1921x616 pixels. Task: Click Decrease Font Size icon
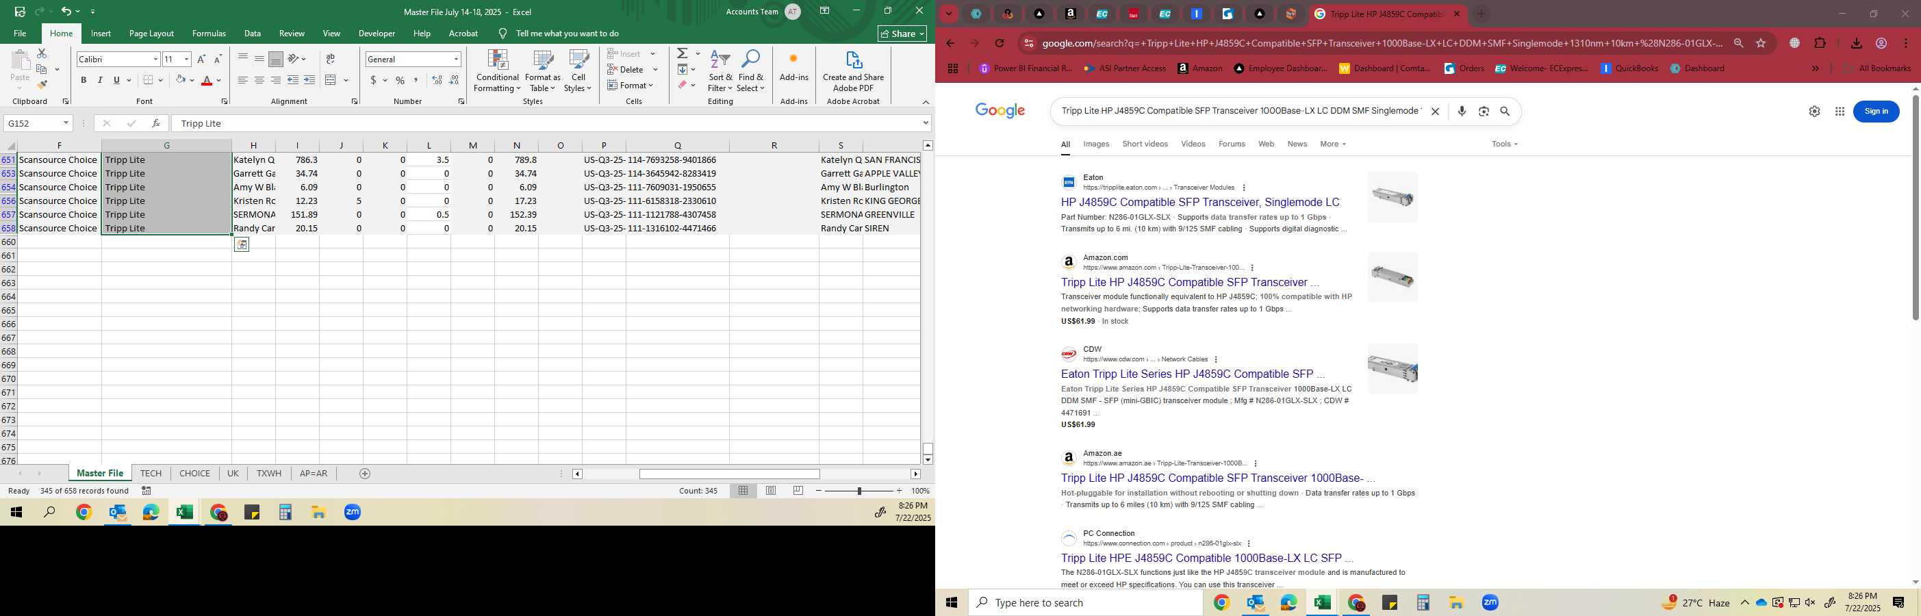[x=218, y=59]
